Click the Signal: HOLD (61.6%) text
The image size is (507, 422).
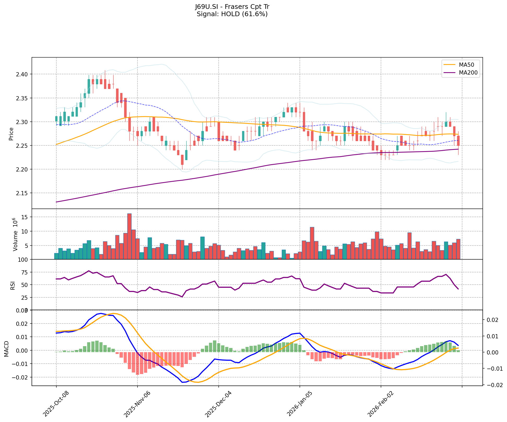click(232, 14)
